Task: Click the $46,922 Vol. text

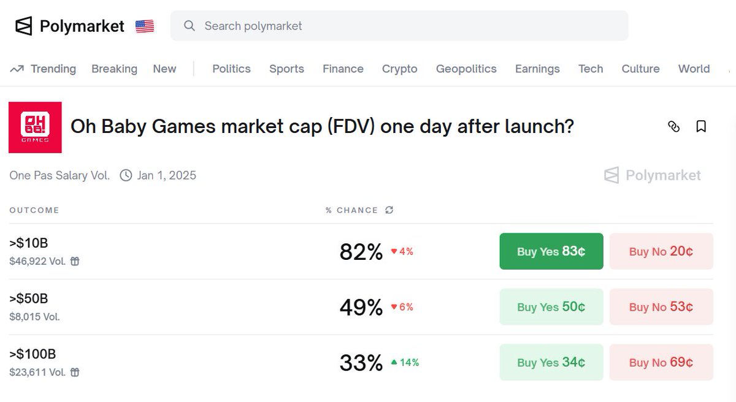Action: [37, 261]
